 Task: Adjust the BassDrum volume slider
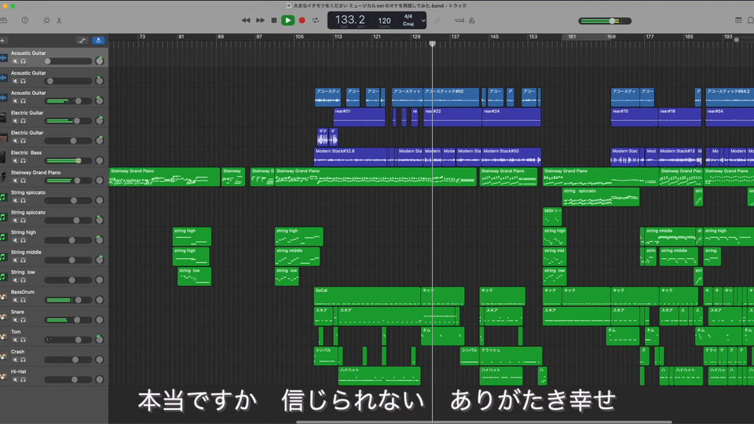[x=68, y=300]
